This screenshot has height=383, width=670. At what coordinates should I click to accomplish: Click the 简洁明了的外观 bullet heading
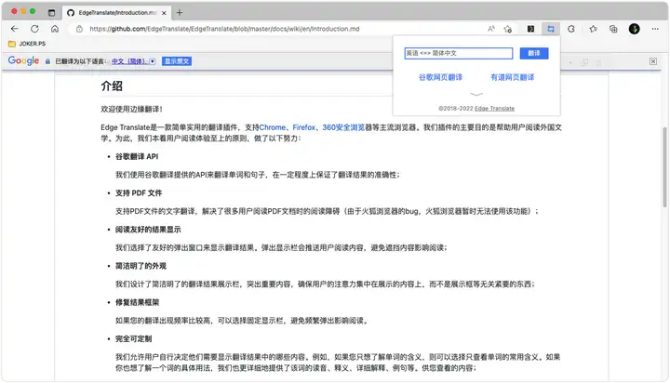click(x=141, y=266)
